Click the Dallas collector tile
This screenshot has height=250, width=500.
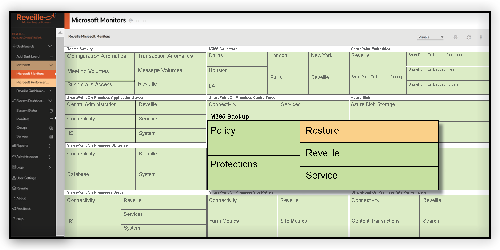click(237, 59)
